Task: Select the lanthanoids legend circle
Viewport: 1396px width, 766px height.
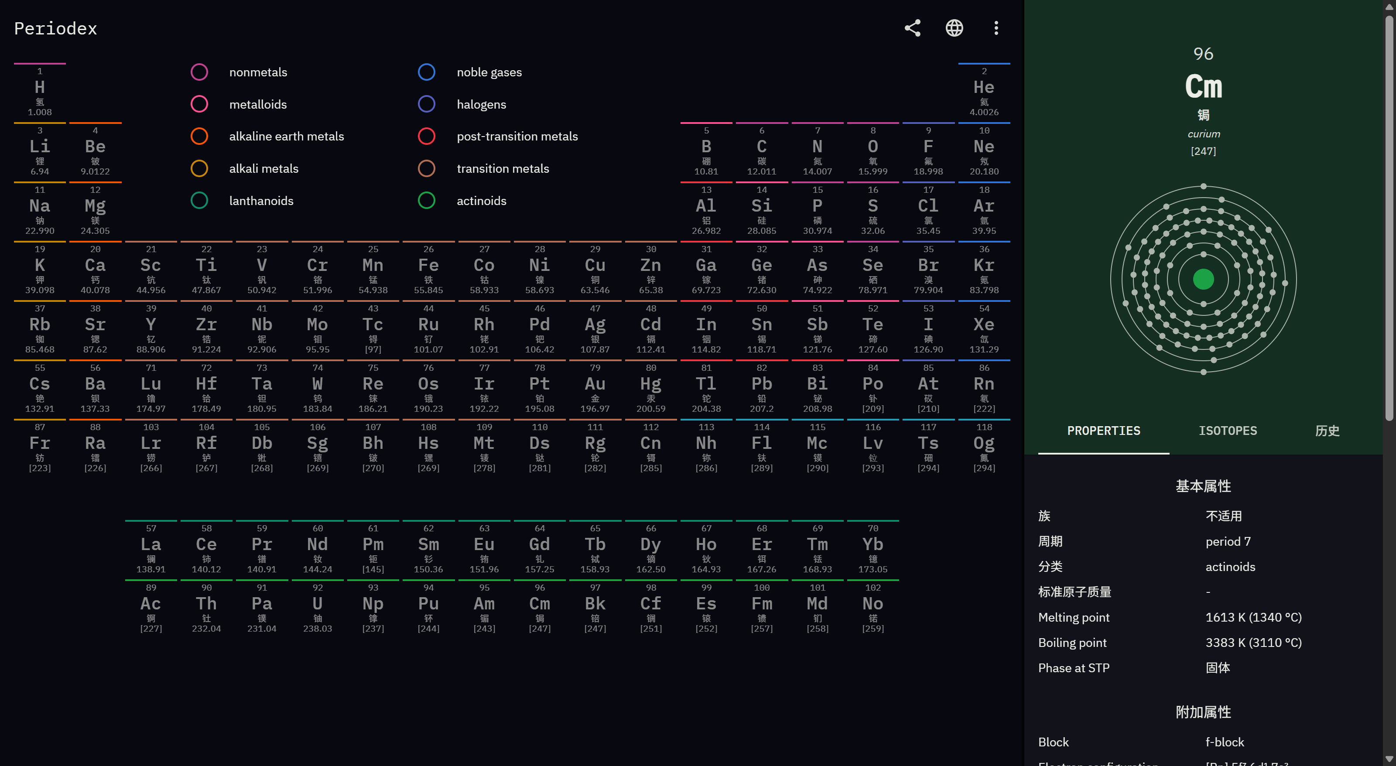Action: 199,200
